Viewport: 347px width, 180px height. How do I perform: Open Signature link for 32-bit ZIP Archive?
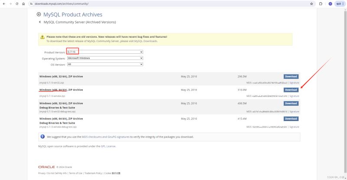coord(295,82)
